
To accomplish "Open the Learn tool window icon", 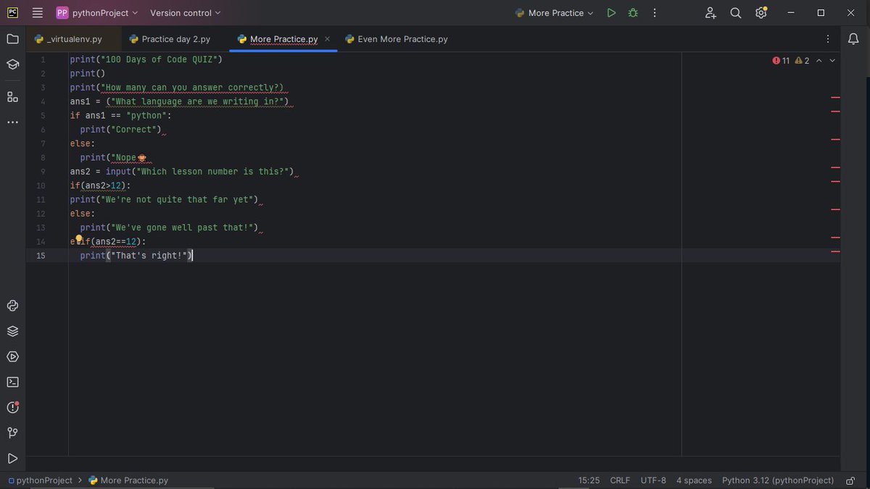I will click(x=12, y=64).
